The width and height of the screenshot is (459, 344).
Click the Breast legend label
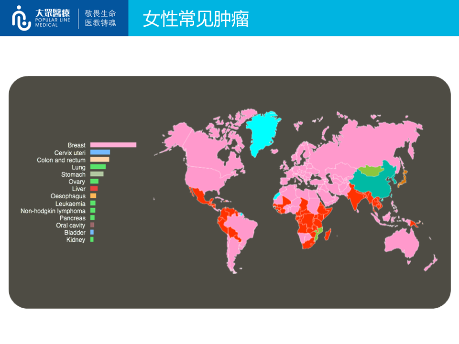click(x=76, y=145)
